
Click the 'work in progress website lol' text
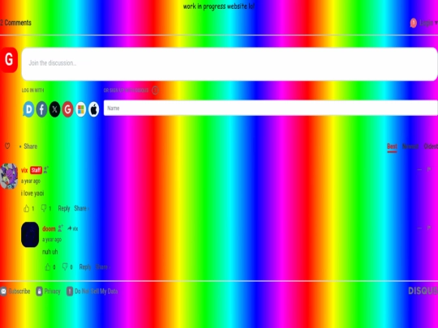pyautogui.click(x=219, y=6)
